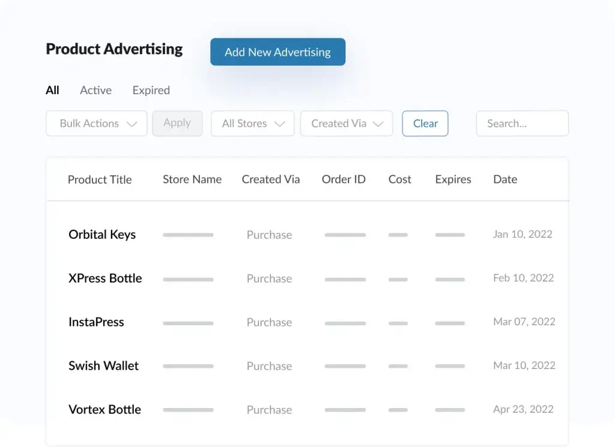This screenshot has height=447, width=615.
Task: Select the Swish Wallet product title
Action: (x=103, y=365)
